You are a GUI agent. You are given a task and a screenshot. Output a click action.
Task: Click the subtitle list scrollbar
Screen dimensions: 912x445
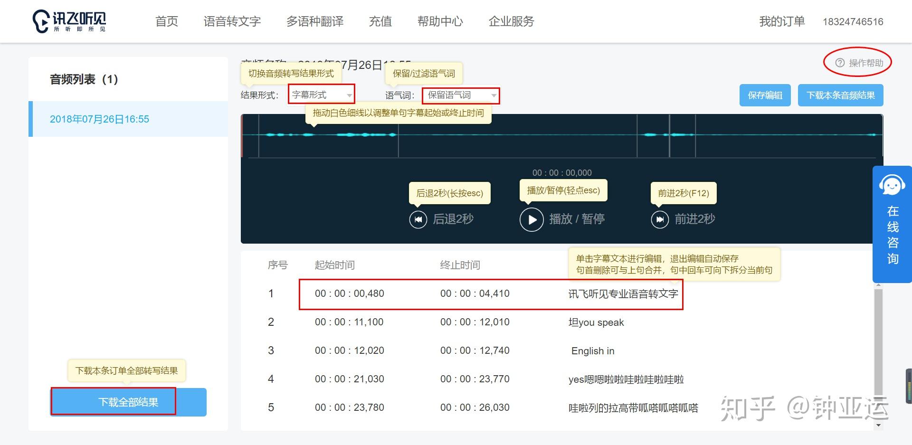point(878,342)
